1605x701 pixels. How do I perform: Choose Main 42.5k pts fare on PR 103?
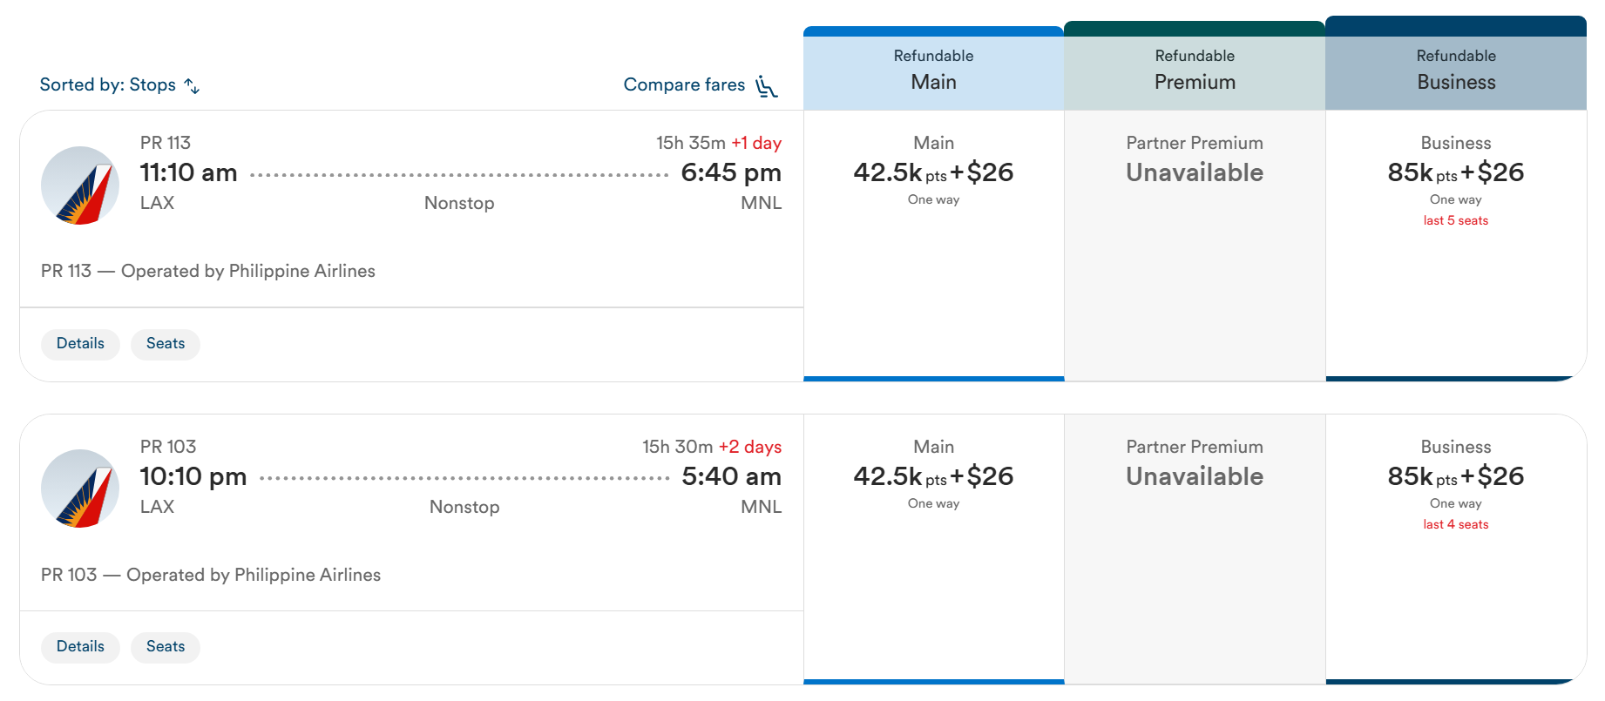pyautogui.click(x=933, y=549)
